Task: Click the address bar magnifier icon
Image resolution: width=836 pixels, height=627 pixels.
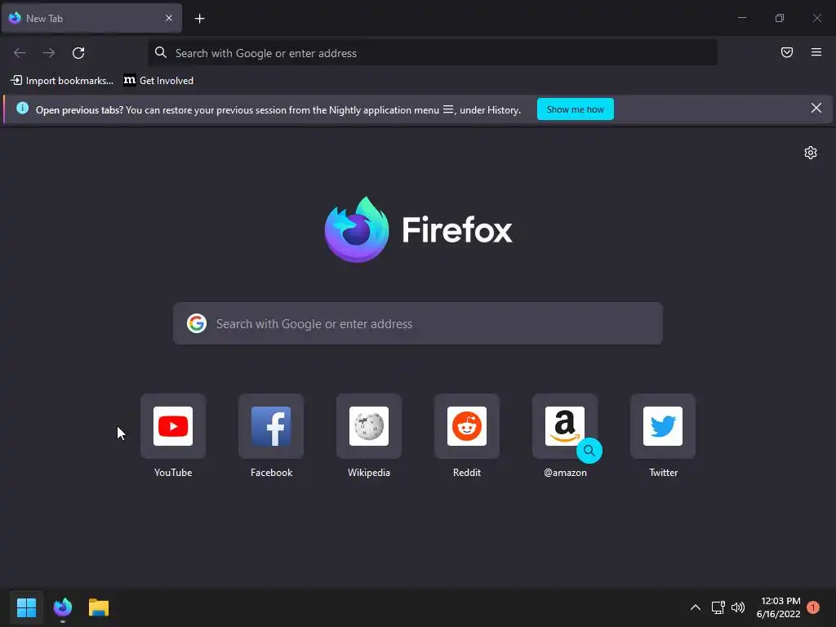Action: point(161,52)
